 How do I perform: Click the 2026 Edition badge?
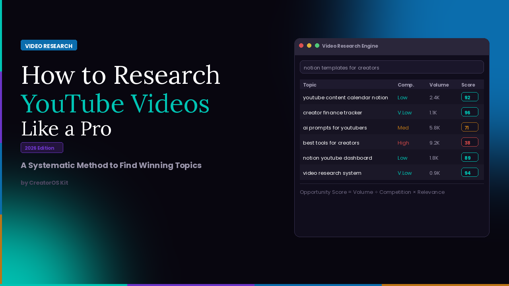pos(42,147)
